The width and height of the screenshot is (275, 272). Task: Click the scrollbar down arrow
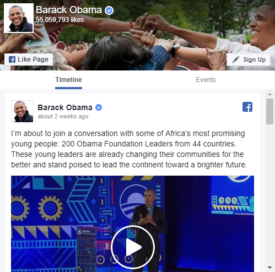pos(269,267)
